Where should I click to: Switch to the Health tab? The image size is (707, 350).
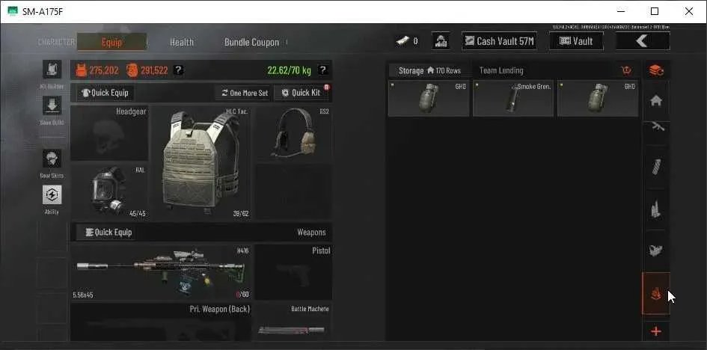click(182, 43)
